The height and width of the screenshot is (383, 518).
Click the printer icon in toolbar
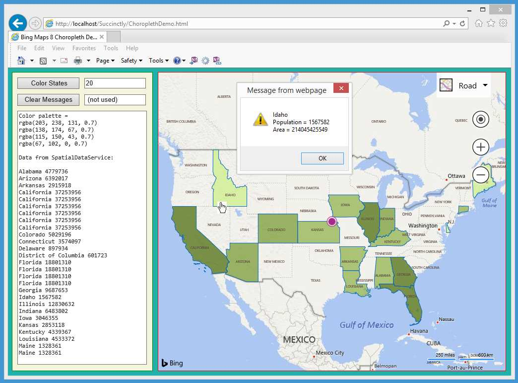[78, 61]
